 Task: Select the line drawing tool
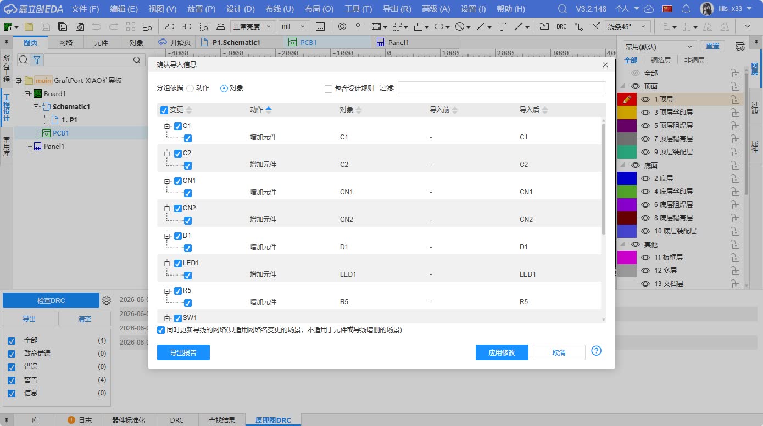[x=481, y=26]
